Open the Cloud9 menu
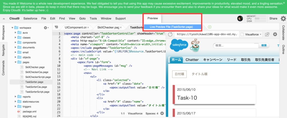Screen dimensions: 287x118 [x=15, y=19]
